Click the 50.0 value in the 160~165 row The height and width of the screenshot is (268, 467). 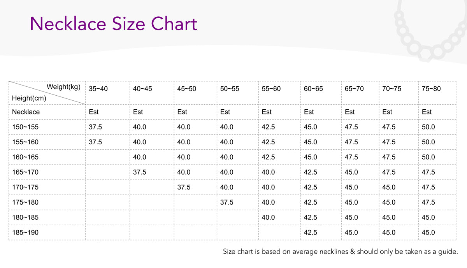pyautogui.click(x=428, y=157)
